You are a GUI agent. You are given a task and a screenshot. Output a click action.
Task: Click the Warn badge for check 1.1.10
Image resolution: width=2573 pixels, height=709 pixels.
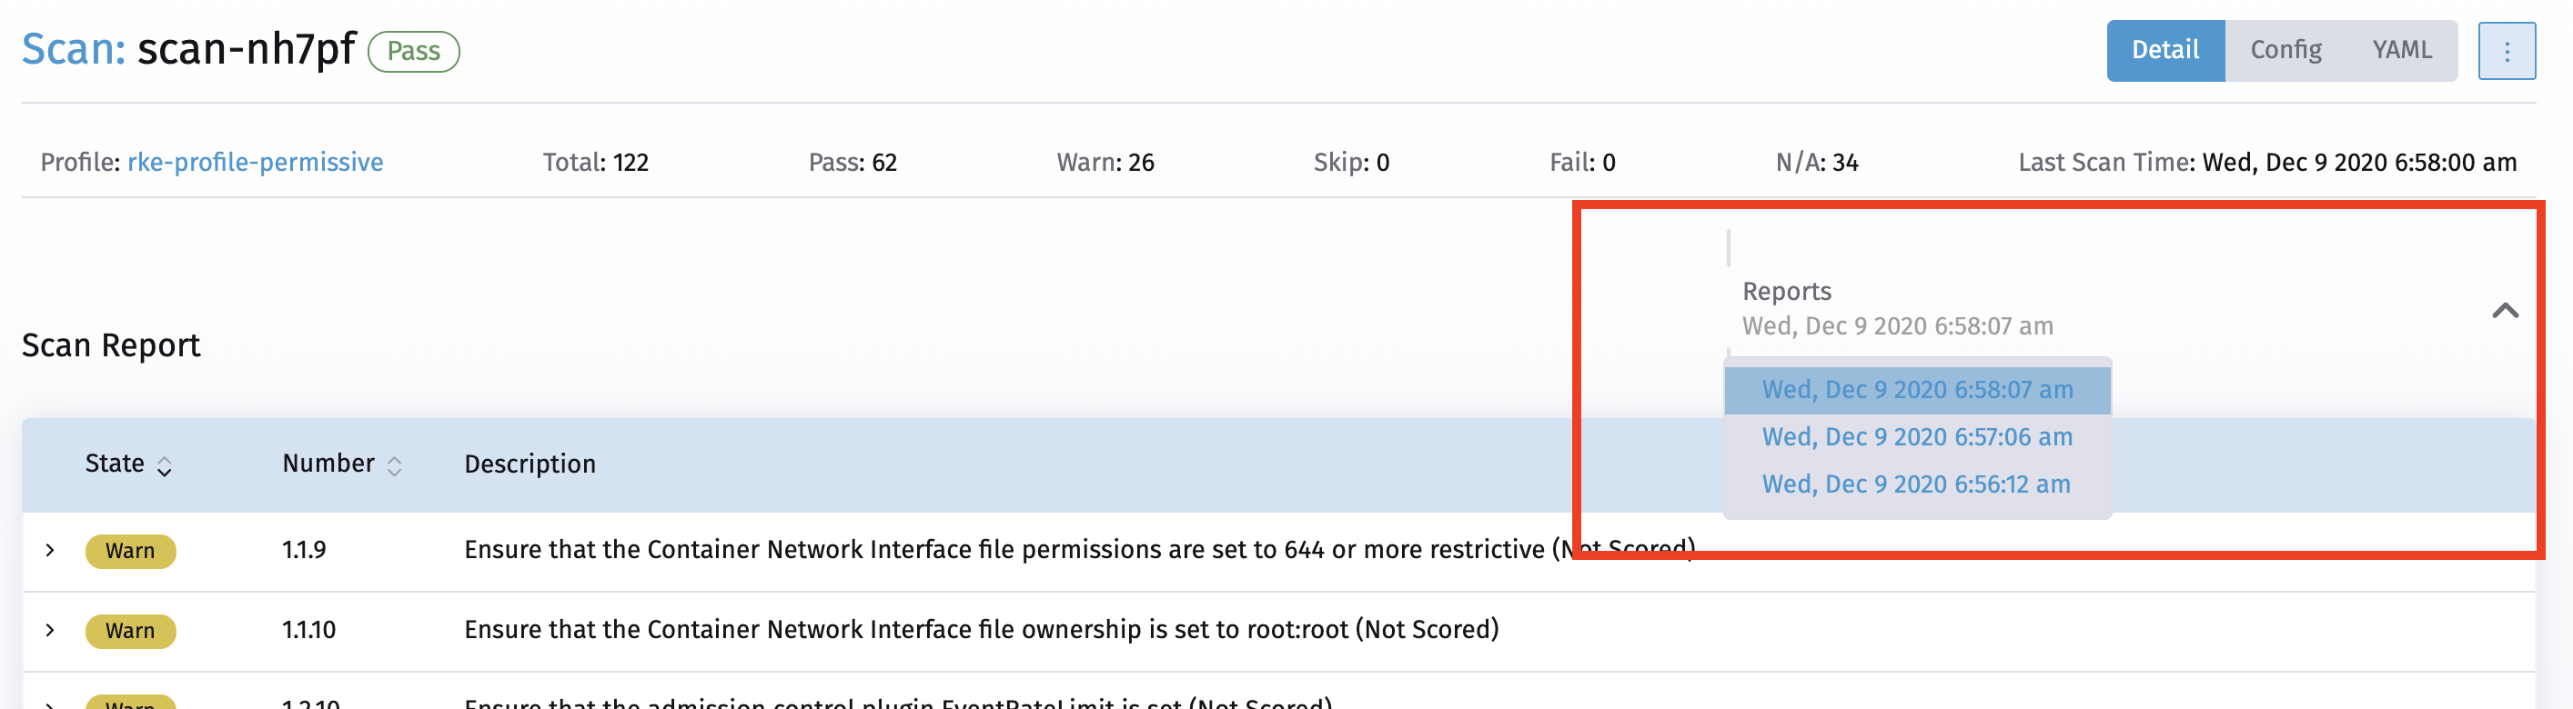point(131,630)
